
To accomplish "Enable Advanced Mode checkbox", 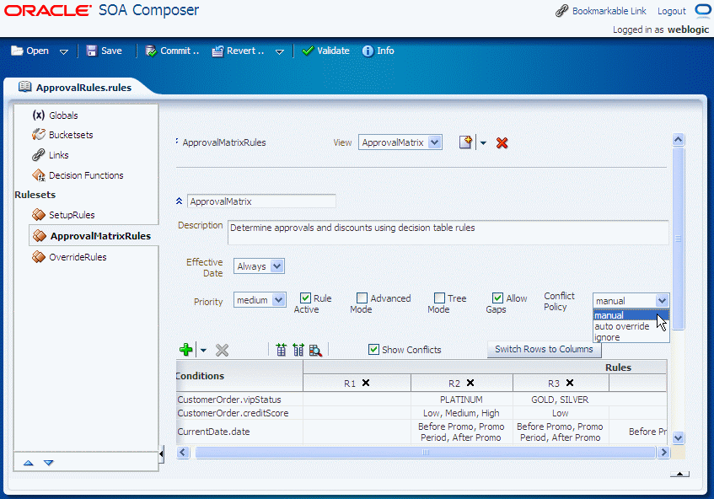I will click(362, 298).
